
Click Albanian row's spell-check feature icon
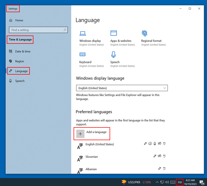click(164, 168)
